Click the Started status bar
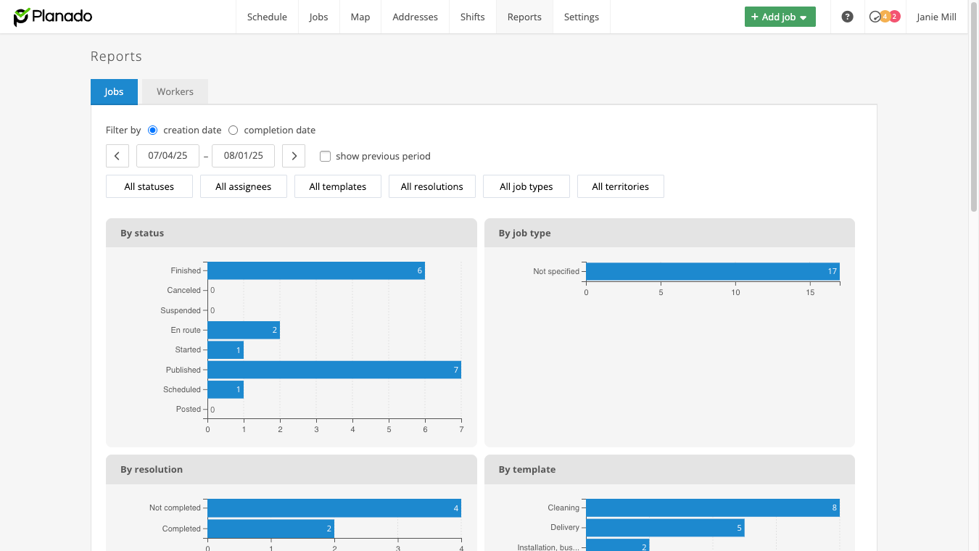The width and height of the screenshot is (979, 551). [x=226, y=349]
